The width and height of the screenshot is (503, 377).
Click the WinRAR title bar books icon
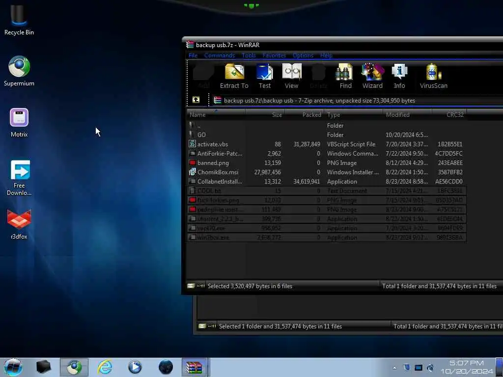[190, 45]
